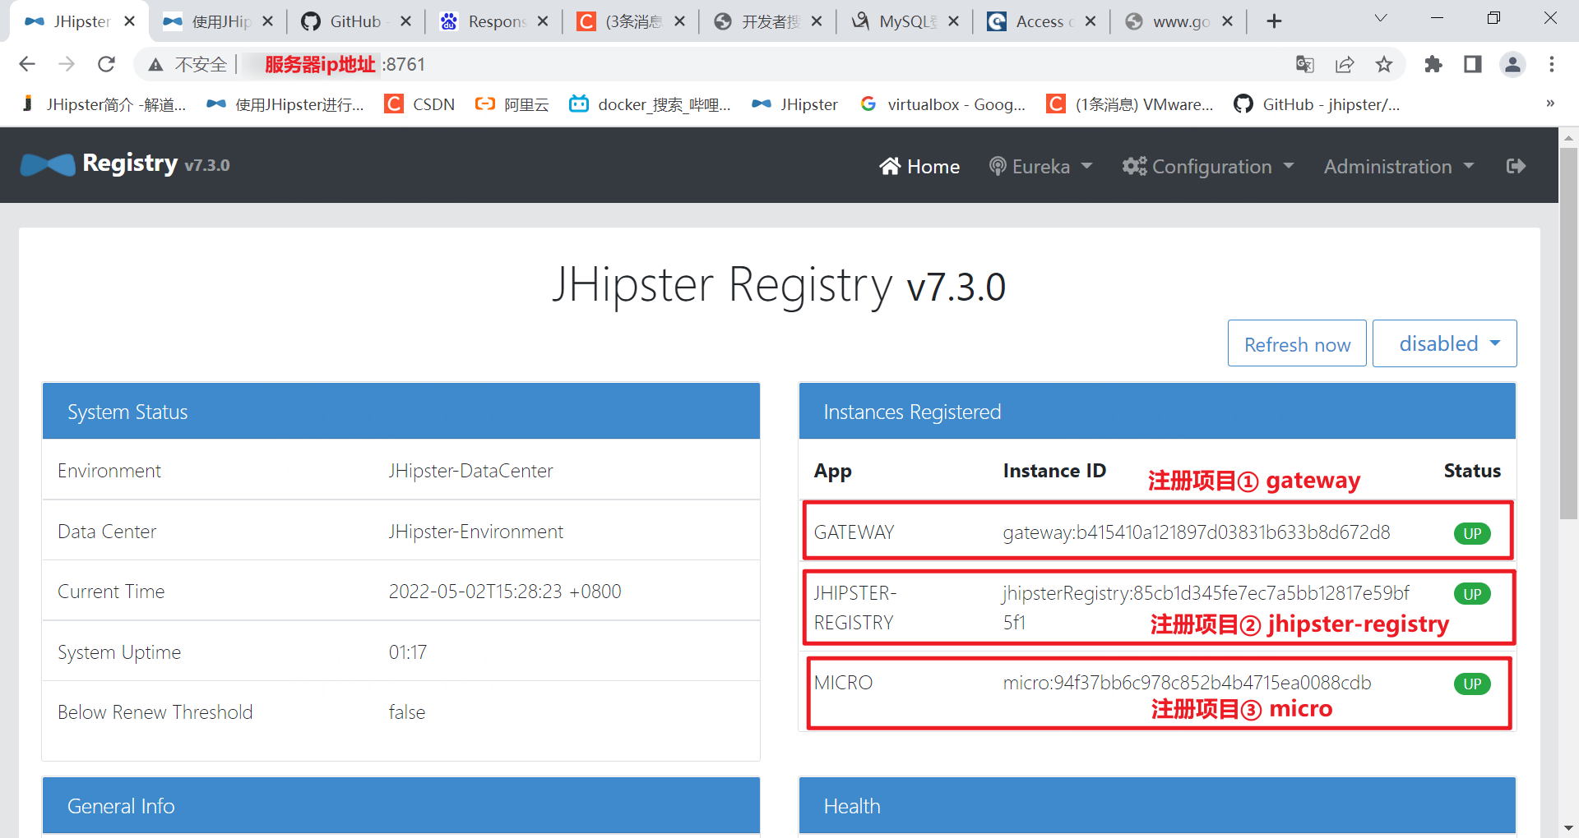The height and width of the screenshot is (838, 1579).
Task: Open the docker_搜索 bilibili bookmark
Action: pos(651,104)
